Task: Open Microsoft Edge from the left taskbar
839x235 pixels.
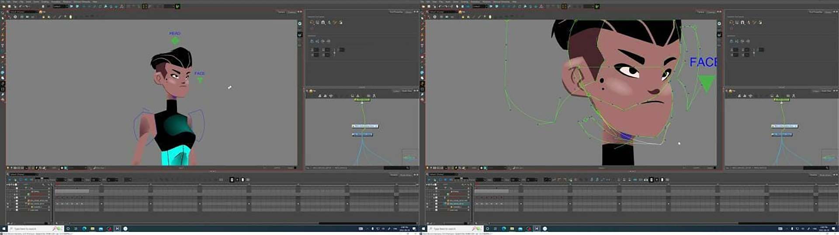Action: coord(84,228)
